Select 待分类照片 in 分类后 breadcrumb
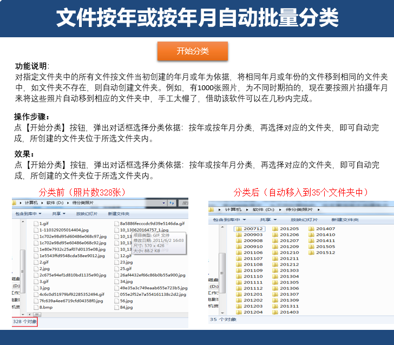 (x=299, y=209)
